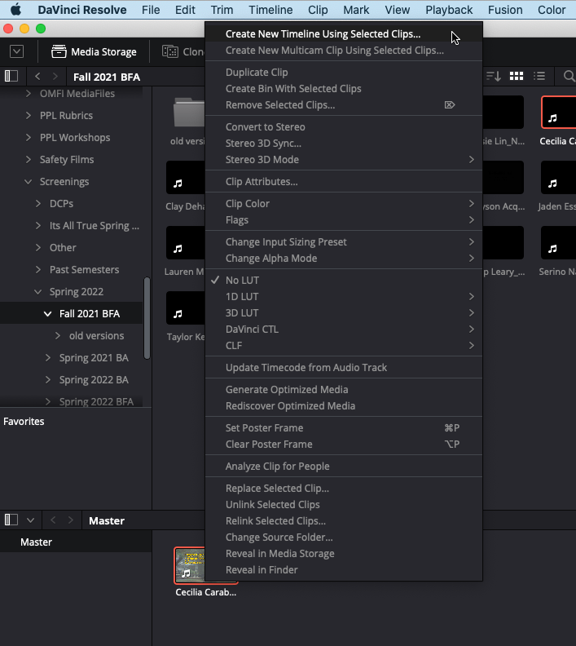This screenshot has height=646, width=576.
Task: Click the Clone tool icon
Action: 170,52
